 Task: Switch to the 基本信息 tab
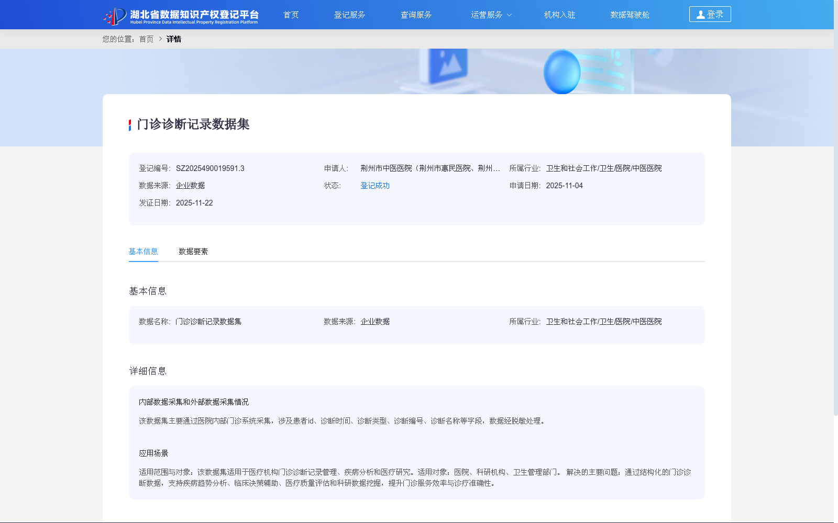point(143,252)
